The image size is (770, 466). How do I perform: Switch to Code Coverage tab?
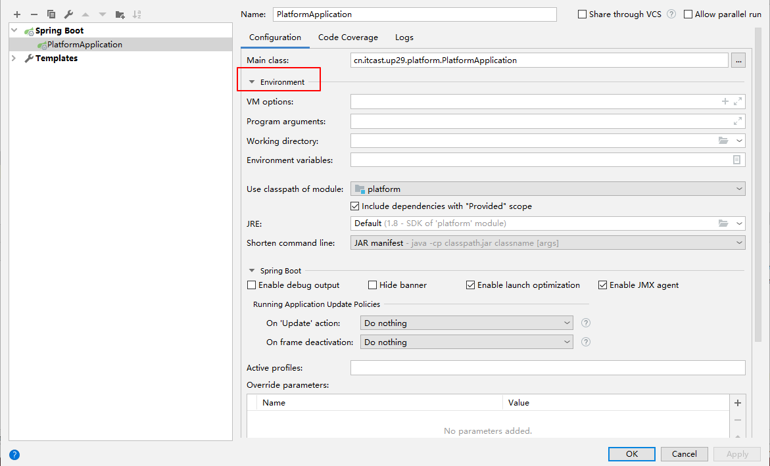(x=348, y=37)
